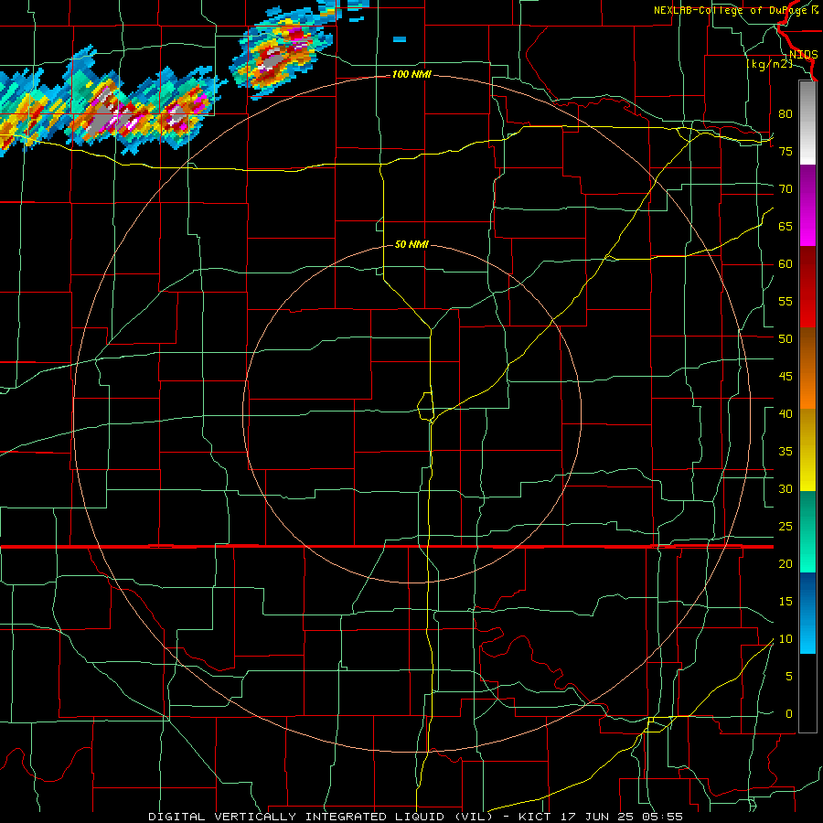Select the 0 value on the VIL scale

point(789,714)
